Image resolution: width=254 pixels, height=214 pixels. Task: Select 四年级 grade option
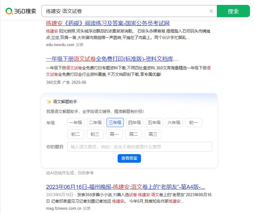135,123
